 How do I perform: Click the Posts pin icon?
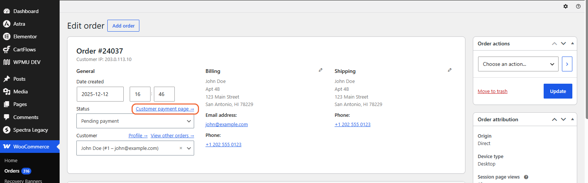coord(7,79)
